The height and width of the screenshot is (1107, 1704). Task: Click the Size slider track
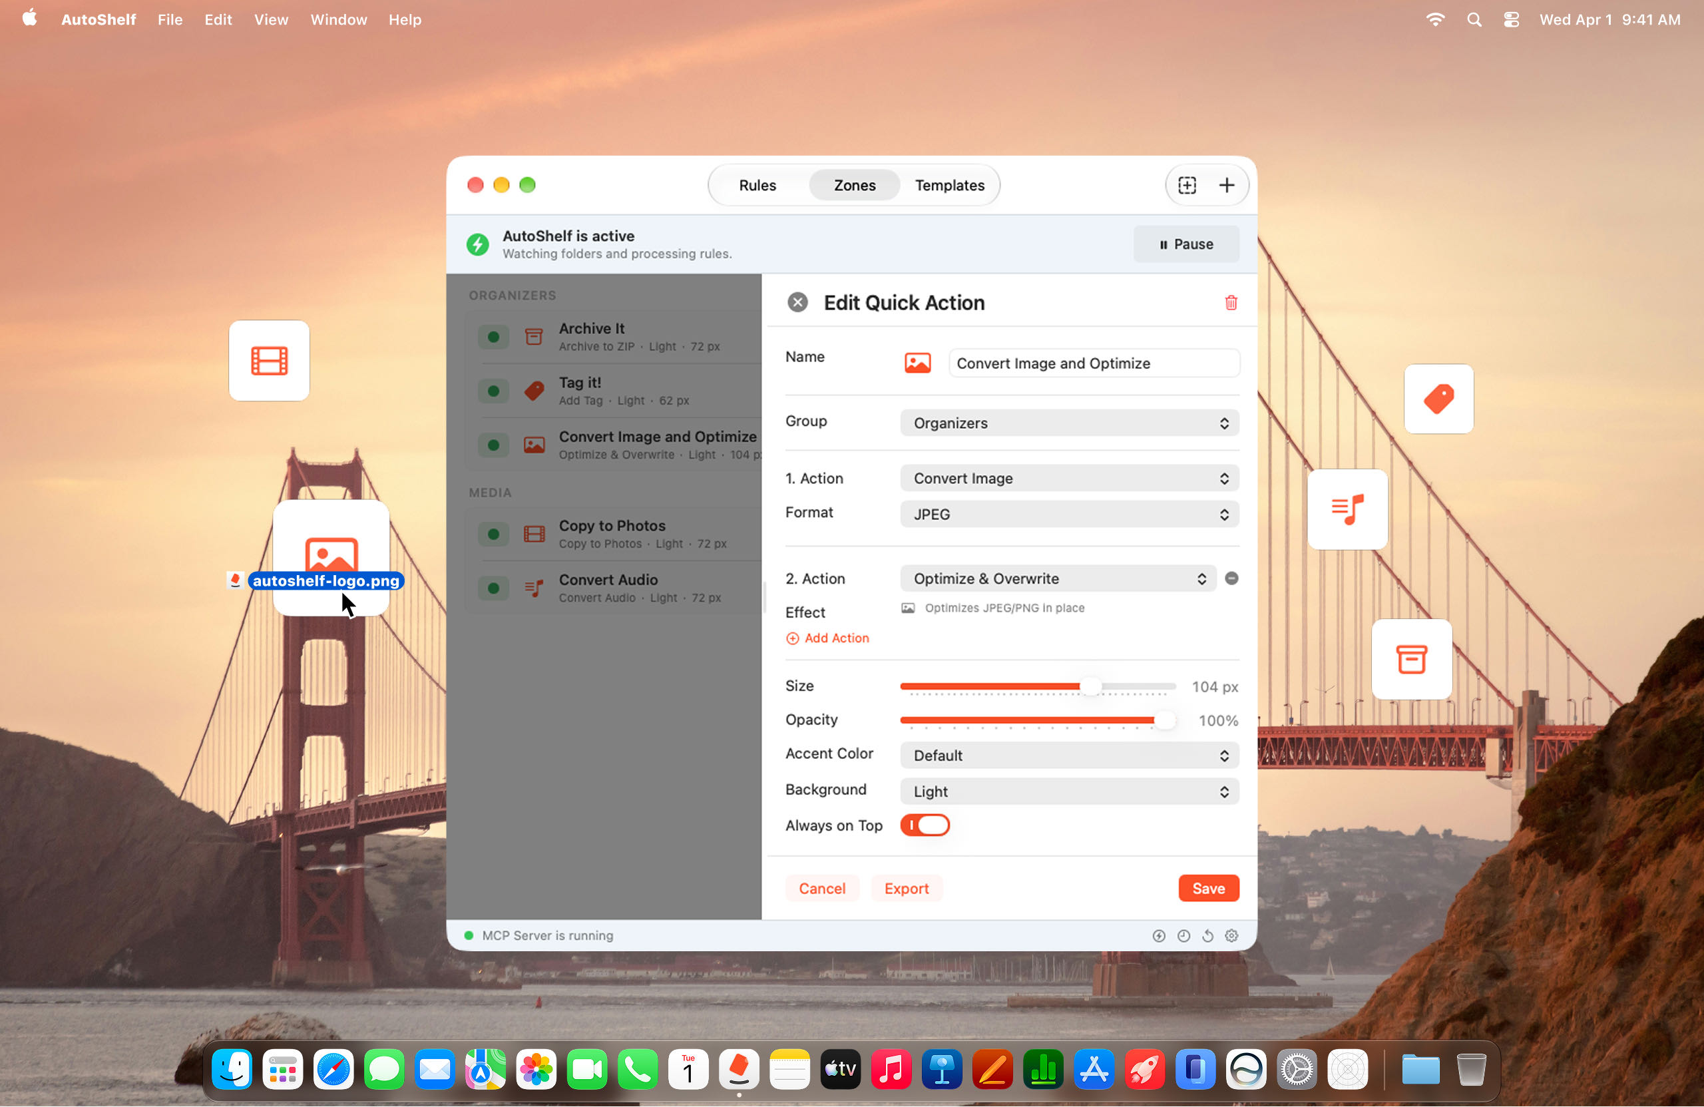(1038, 687)
